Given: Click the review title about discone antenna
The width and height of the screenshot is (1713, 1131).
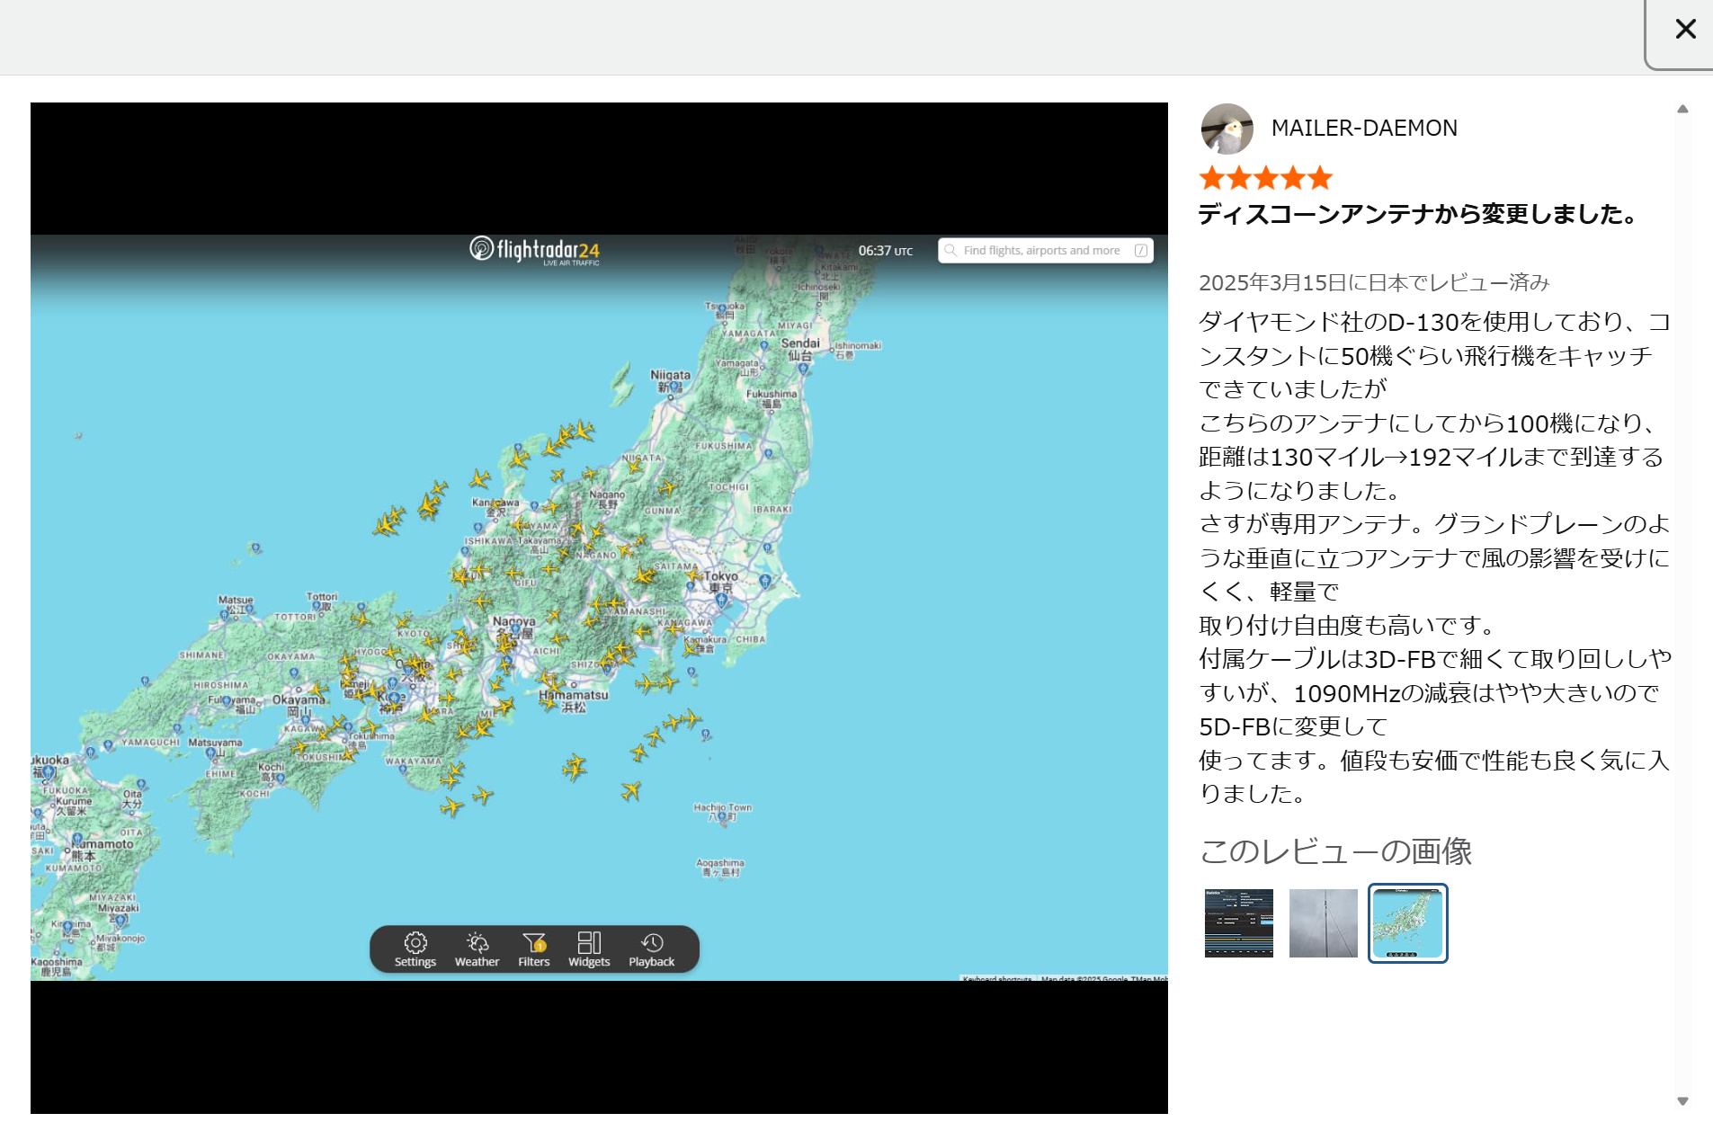Looking at the screenshot, I should pos(1419,214).
